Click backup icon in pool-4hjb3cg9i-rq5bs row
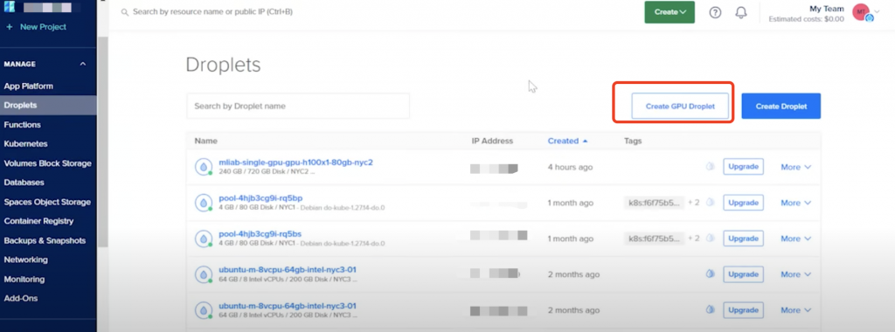The width and height of the screenshot is (895, 332). point(710,238)
